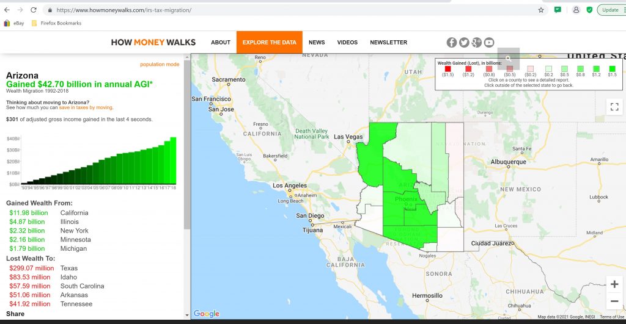The image size is (626, 324).
Task: Open the Twitter social icon
Action: (464, 42)
